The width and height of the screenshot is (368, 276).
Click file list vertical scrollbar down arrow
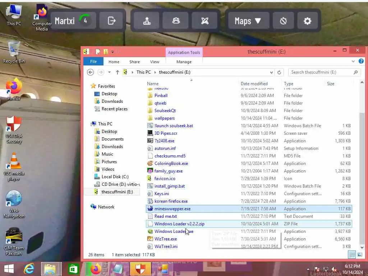tap(362, 247)
